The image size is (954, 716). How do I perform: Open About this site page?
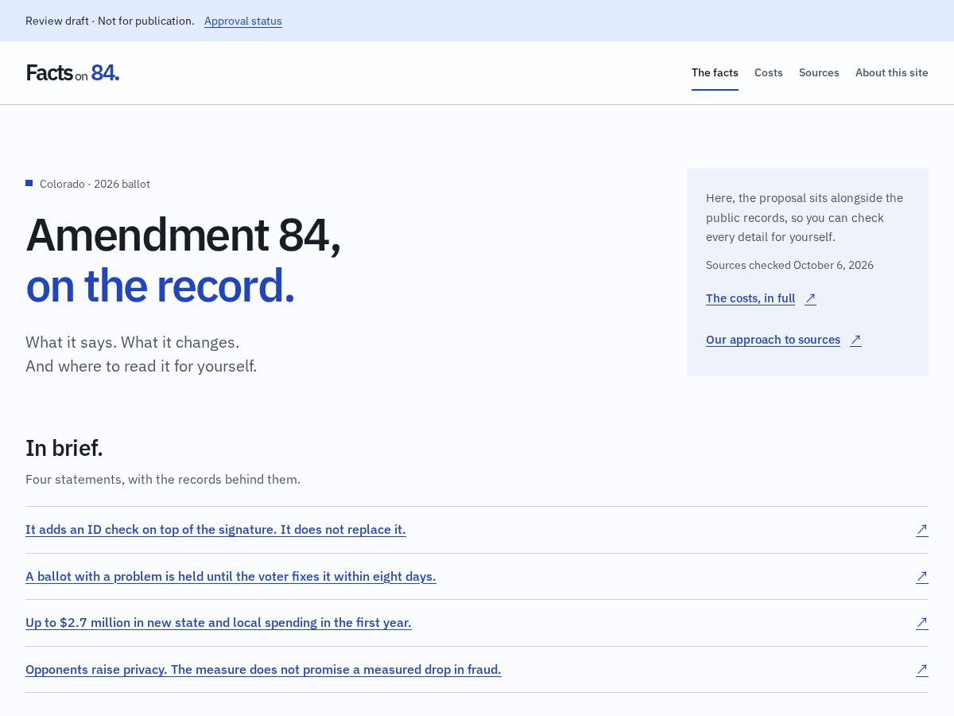(x=892, y=72)
